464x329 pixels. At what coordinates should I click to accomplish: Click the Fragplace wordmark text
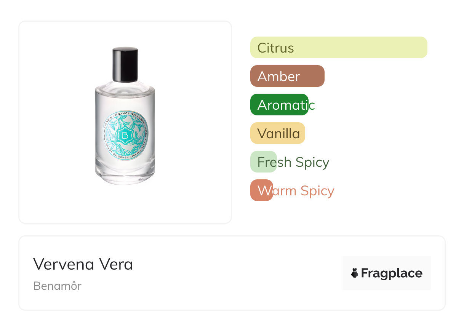392,273
